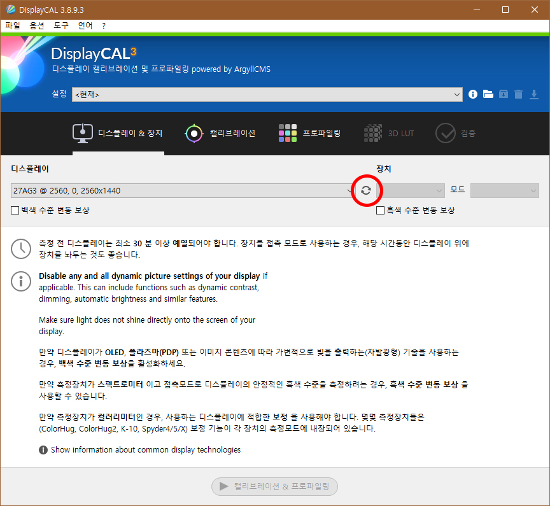Click the 3D LUT cube icon
The image size is (550, 506).
[373, 133]
